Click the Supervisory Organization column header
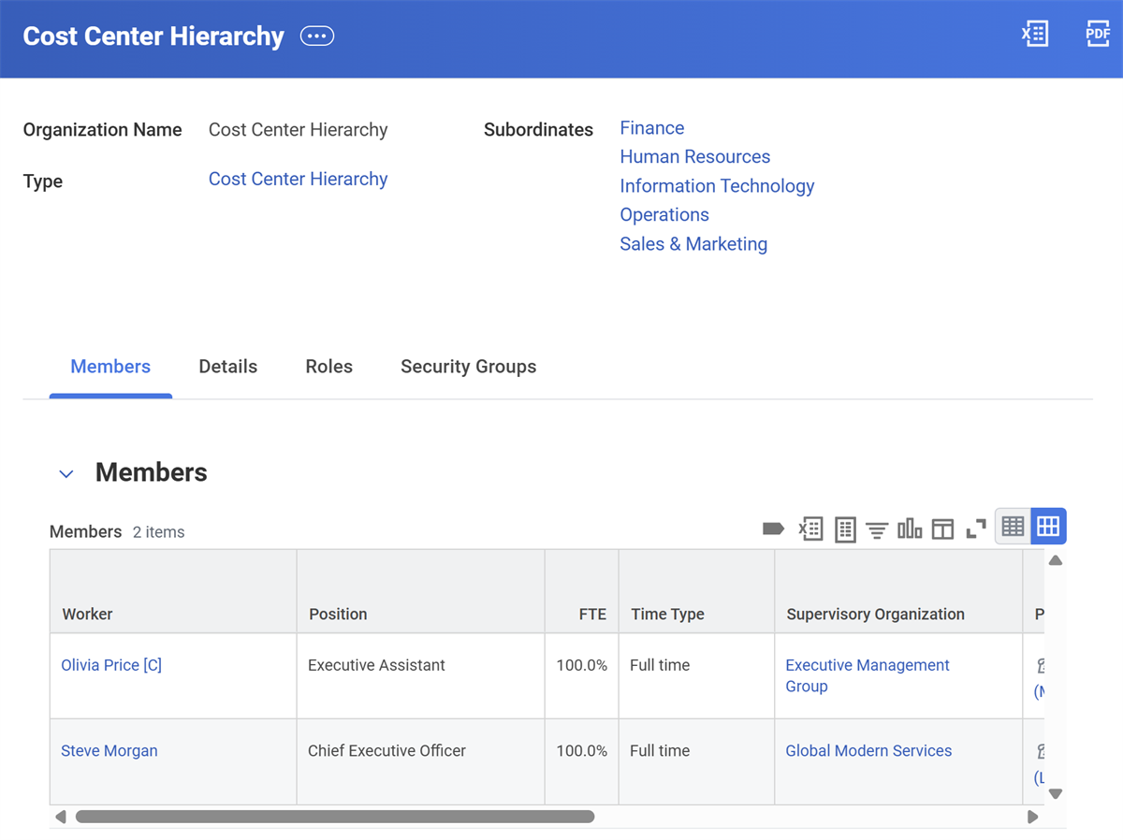Screen dimensions: 1123x840 tap(898, 592)
